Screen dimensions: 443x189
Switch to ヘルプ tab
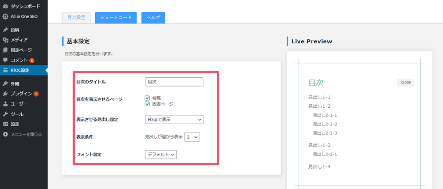point(153,18)
